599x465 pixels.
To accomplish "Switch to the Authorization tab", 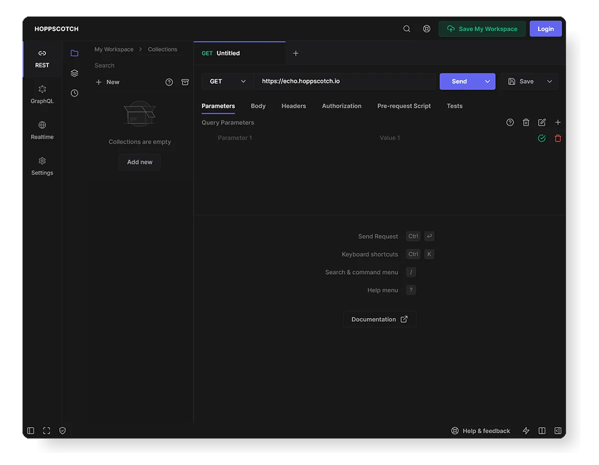I will 341,106.
